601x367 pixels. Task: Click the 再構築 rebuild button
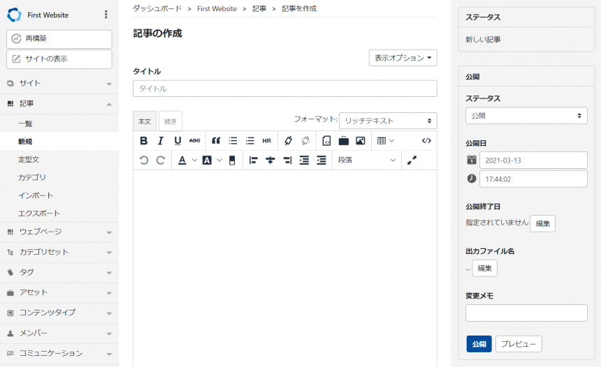click(x=59, y=38)
